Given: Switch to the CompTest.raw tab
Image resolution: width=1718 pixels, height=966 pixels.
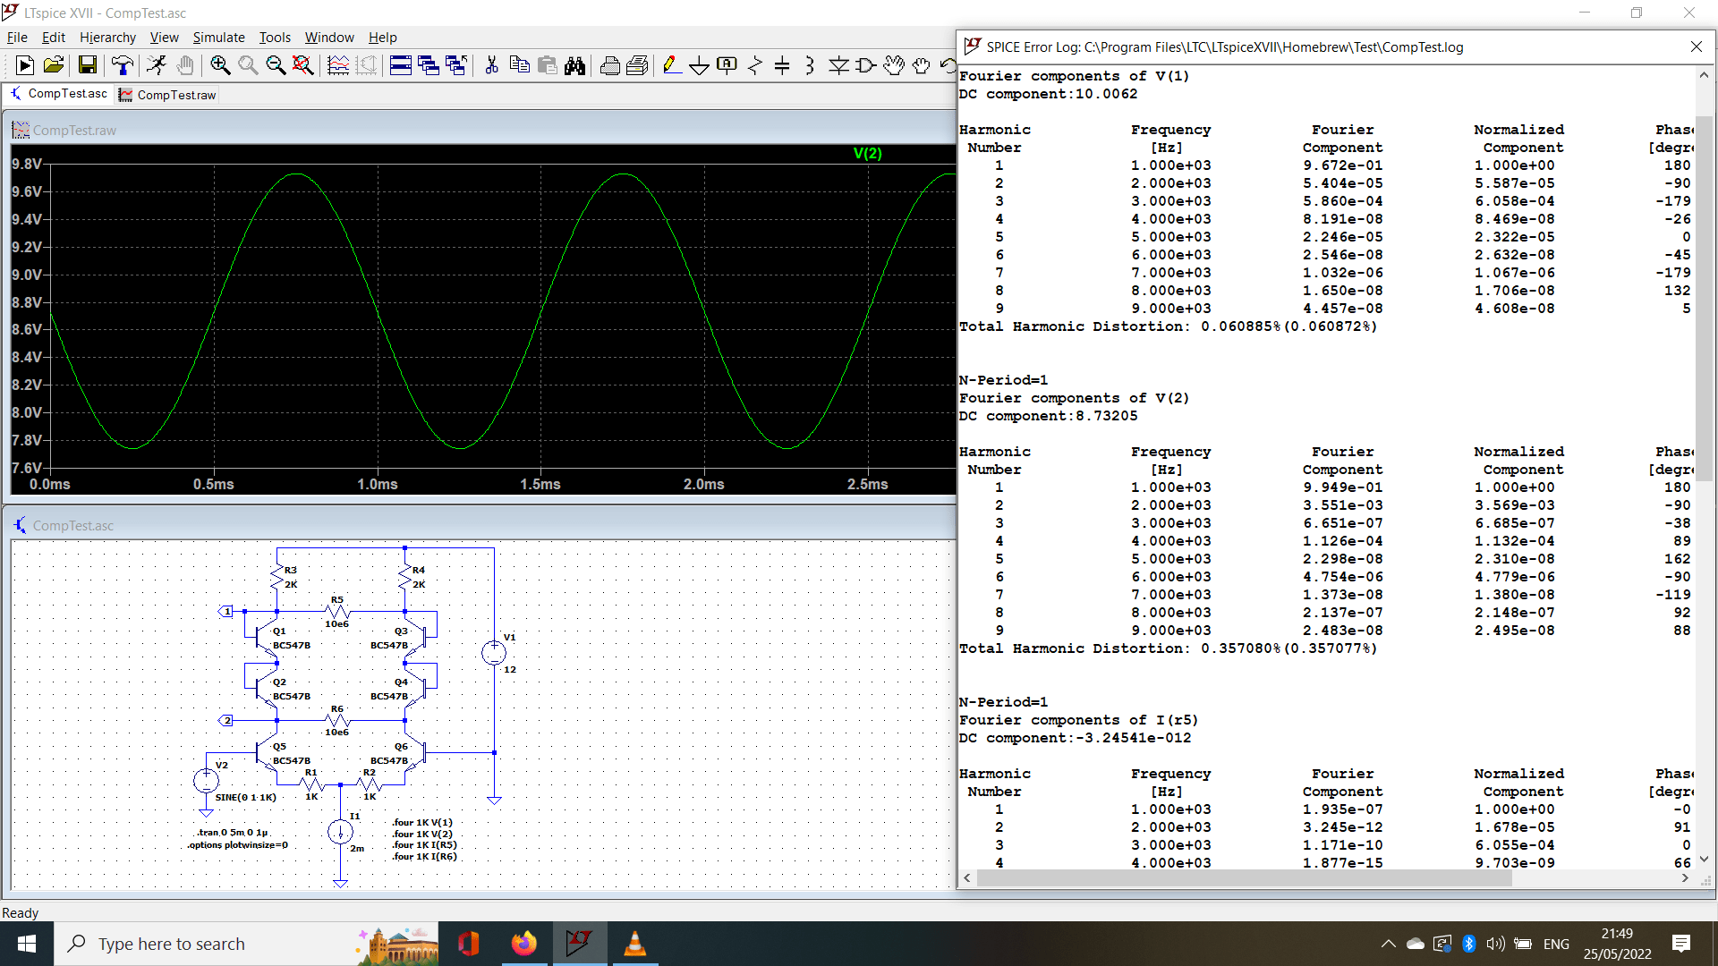Looking at the screenshot, I should pos(167,95).
